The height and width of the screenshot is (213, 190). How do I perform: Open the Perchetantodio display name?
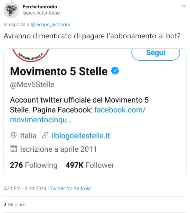(40, 7)
